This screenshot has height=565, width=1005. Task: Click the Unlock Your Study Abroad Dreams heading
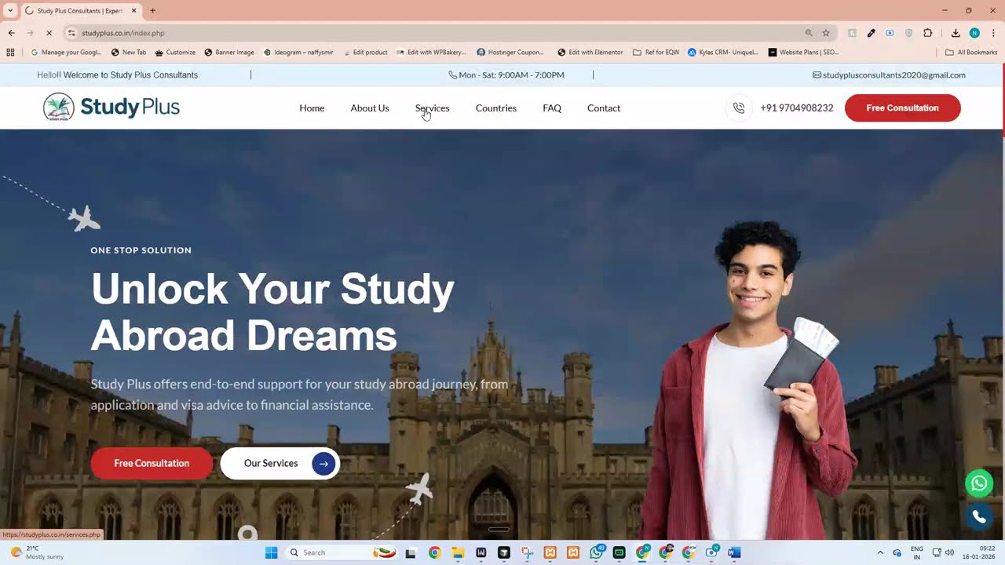pyautogui.click(x=272, y=312)
